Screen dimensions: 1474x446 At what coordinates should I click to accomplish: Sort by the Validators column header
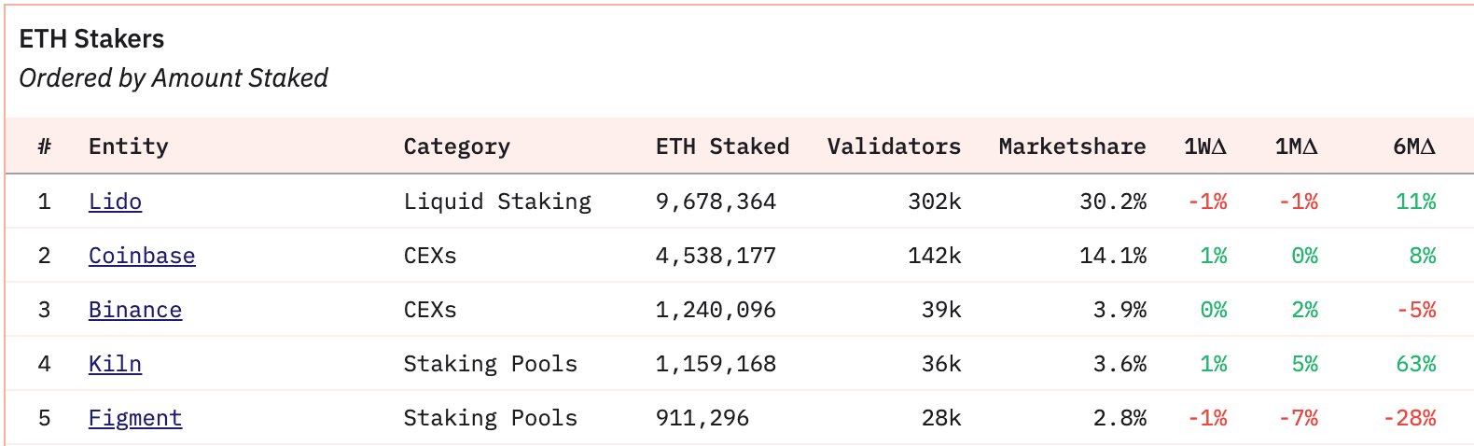tap(894, 146)
